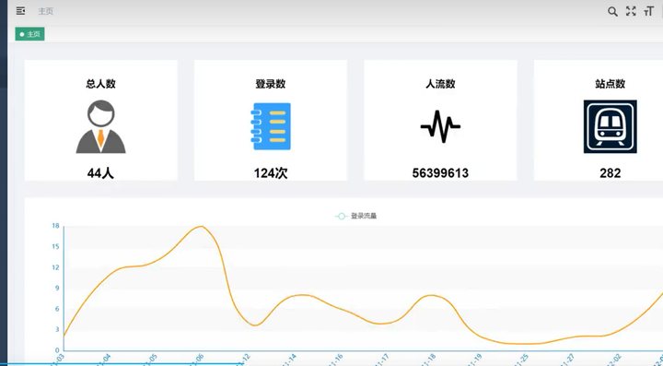Screen dimensions: 663x366
Task: Click the 44人 value
Action: coord(100,173)
